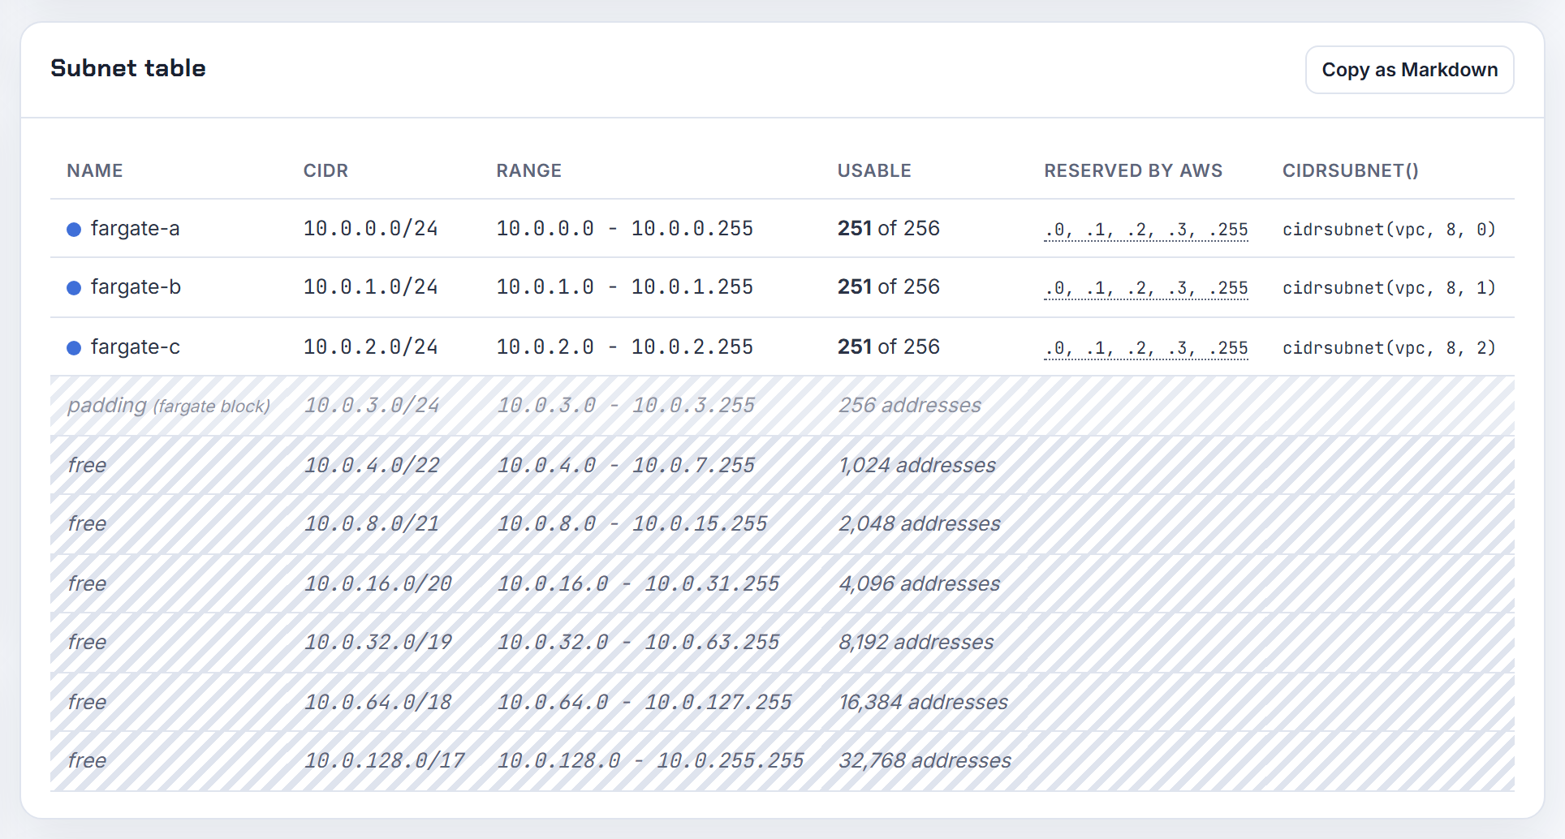This screenshot has height=839, width=1565.
Task: Click reserved addresses list in fargate-c row
Action: click(1146, 349)
